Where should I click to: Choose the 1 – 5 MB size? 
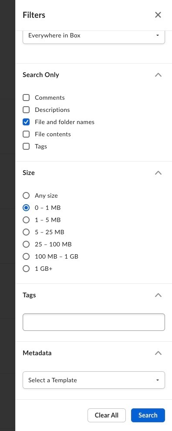click(x=26, y=220)
